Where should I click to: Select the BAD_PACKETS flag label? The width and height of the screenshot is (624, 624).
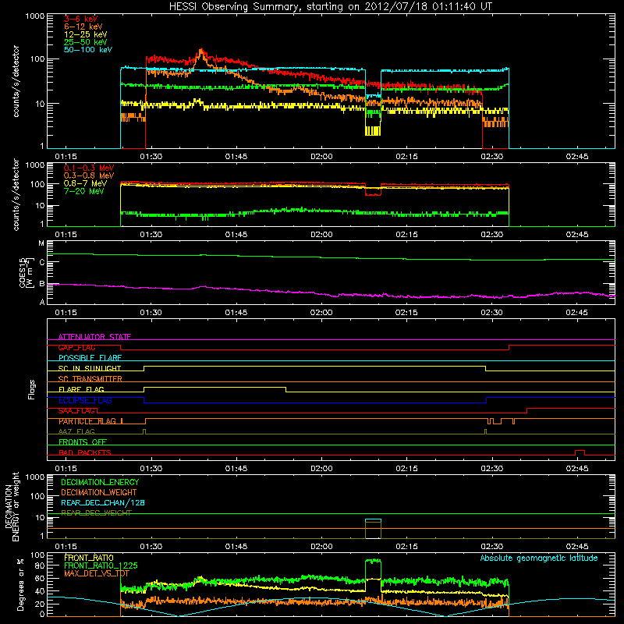(x=85, y=452)
